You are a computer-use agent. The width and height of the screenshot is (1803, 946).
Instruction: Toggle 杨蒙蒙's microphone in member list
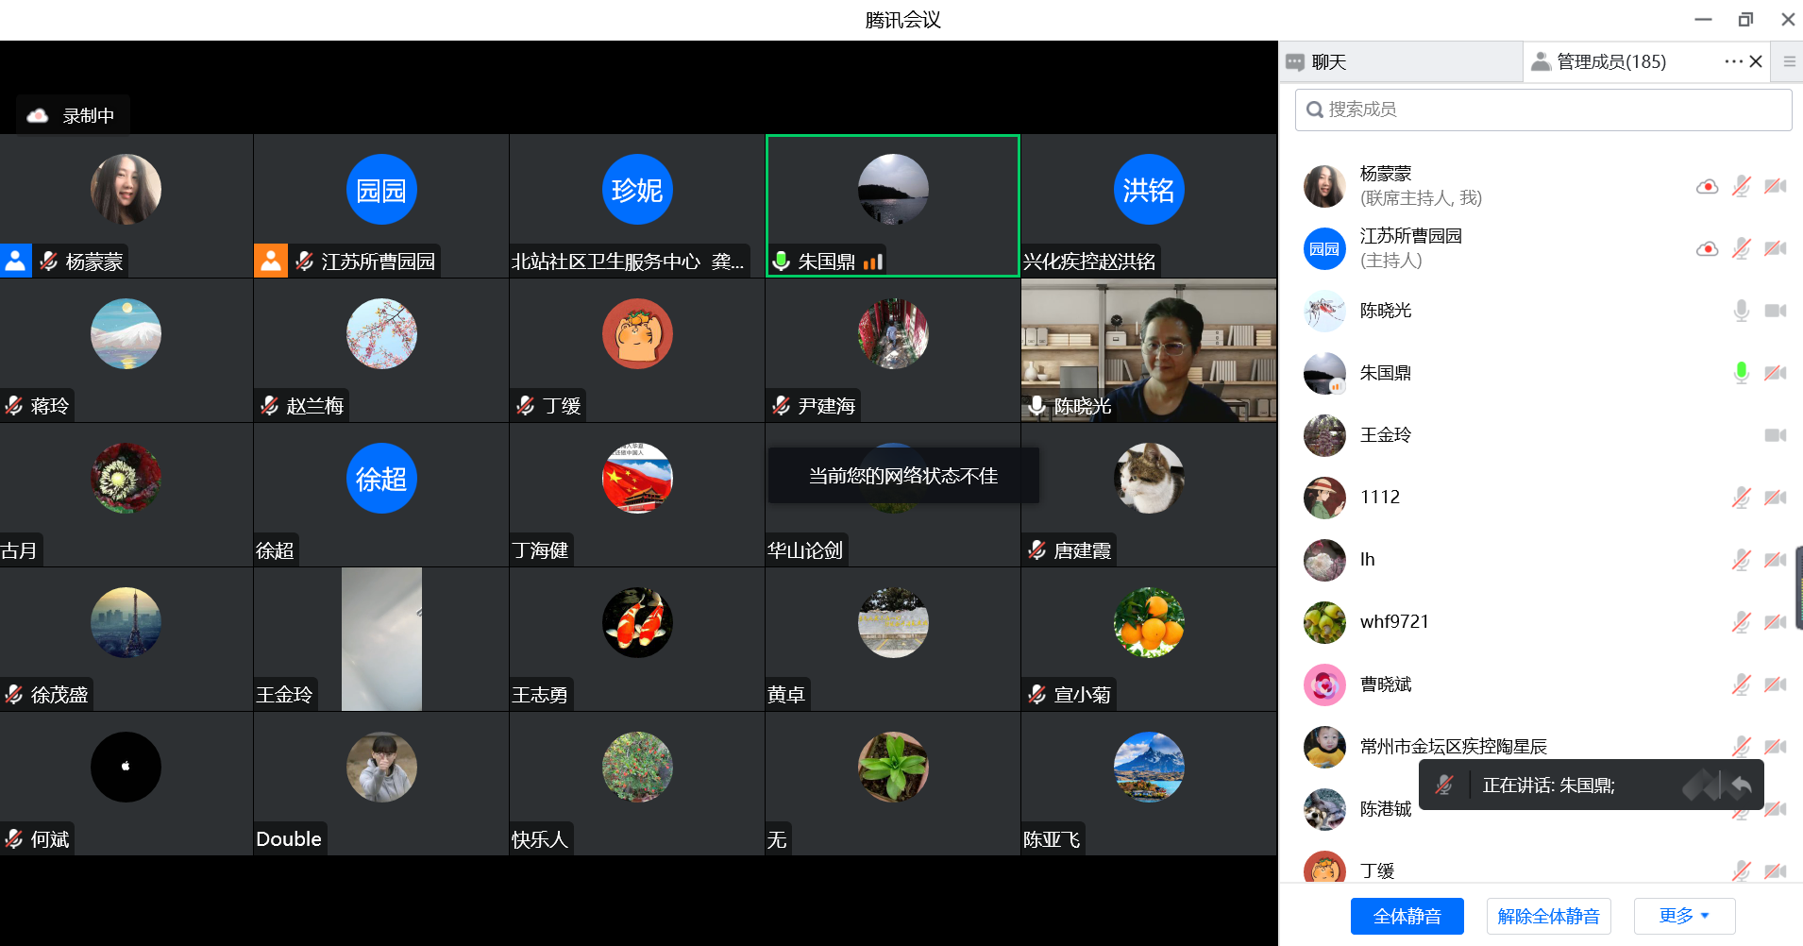tap(1742, 186)
